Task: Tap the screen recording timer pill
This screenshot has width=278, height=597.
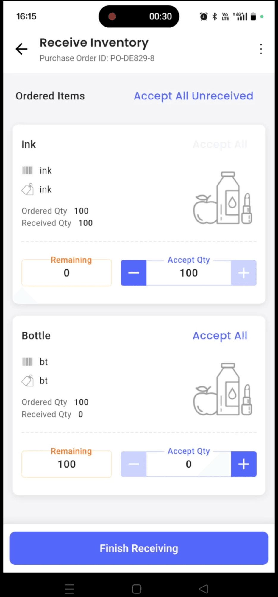Action: (139, 16)
